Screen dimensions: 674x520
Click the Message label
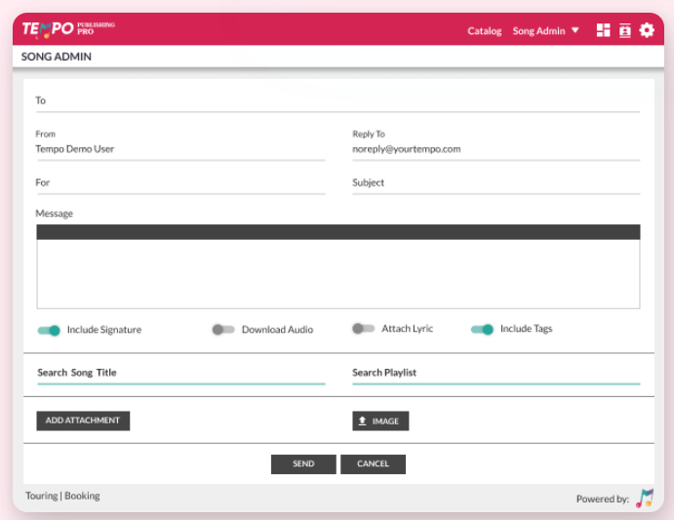(x=55, y=214)
